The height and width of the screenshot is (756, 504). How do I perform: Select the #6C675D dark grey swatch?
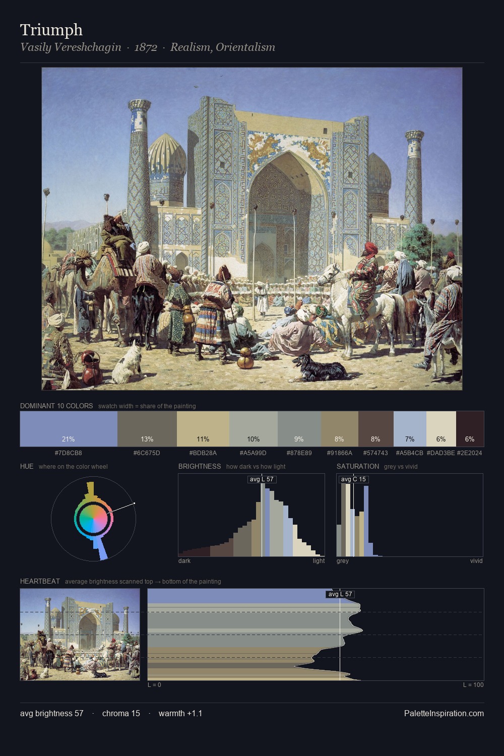tap(147, 429)
